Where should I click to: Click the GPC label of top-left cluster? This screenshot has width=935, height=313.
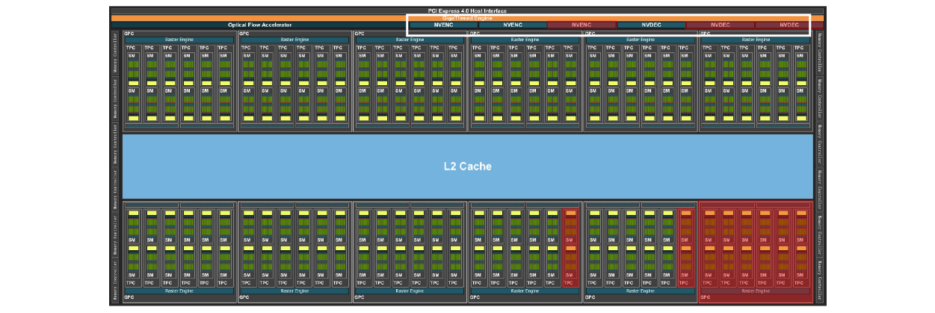[x=128, y=34]
